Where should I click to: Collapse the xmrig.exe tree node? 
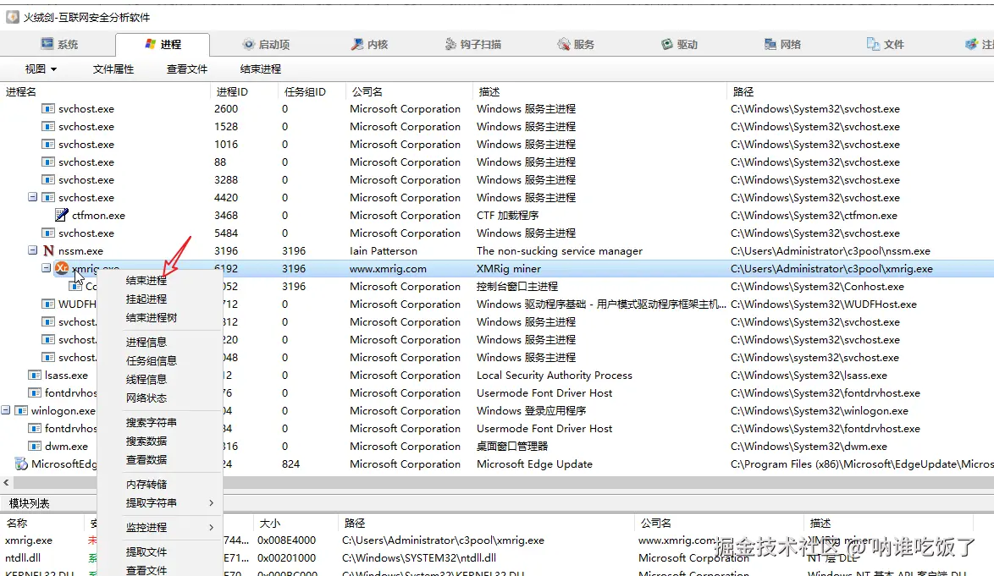pyautogui.click(x=46, y=268)
